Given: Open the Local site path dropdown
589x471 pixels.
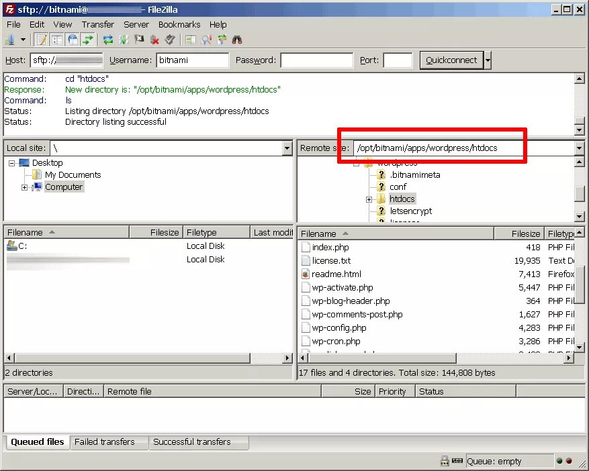Looking at the screenshot, I should point(287,148).
